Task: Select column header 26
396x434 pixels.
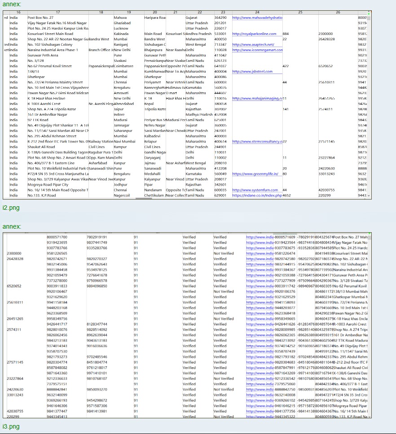Action: click(x=338, y=12)
